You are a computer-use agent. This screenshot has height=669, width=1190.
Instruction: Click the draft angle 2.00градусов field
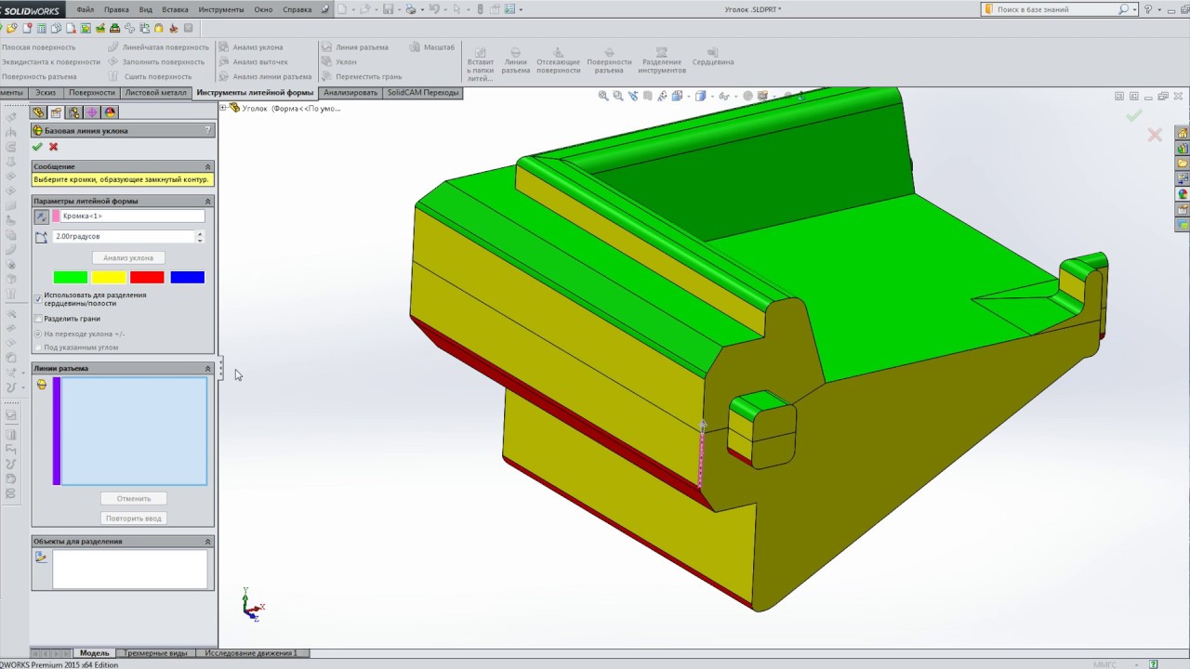tap(124, 237)
